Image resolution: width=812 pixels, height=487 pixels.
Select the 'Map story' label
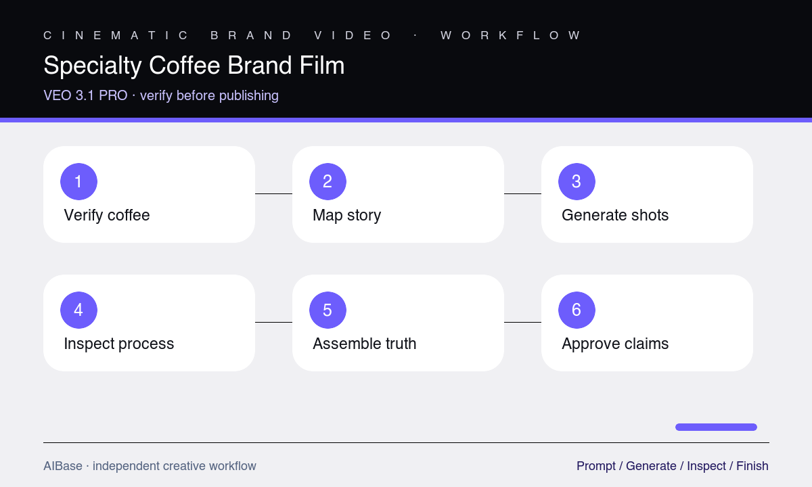pyautogui.click(x=346, y=215)
